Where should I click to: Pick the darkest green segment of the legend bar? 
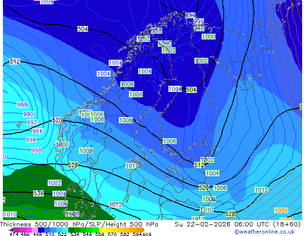pyautogui.click(x=71, y=230)
